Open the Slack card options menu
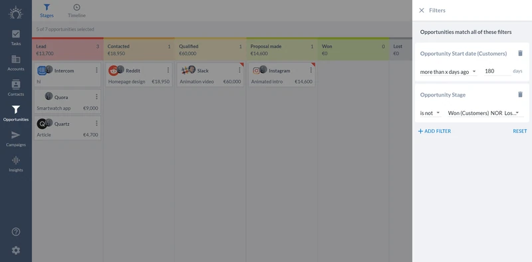532x262 pixels. tap(239, 70)
